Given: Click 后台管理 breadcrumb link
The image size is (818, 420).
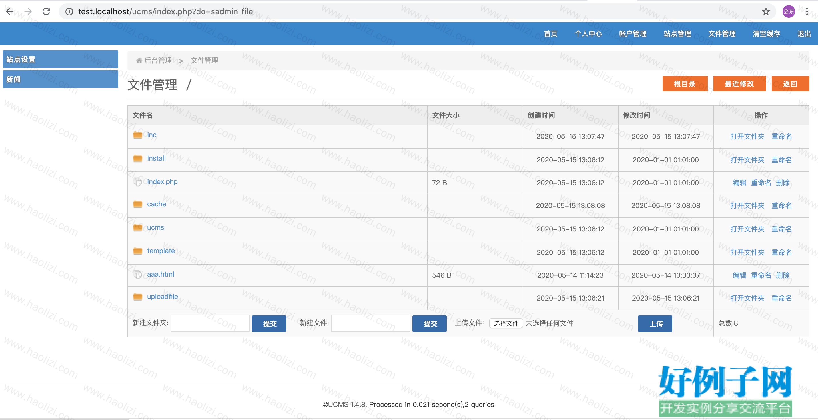Looking at the screenshot, I should (158, 60).
